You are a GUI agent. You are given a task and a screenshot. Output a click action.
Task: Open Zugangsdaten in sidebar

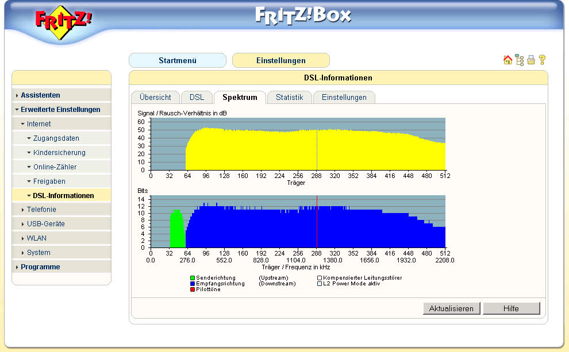tap(61, 138)
